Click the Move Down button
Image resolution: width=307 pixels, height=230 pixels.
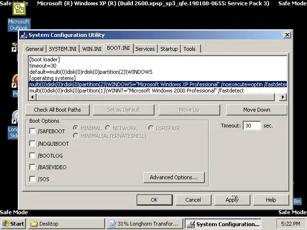257,110
